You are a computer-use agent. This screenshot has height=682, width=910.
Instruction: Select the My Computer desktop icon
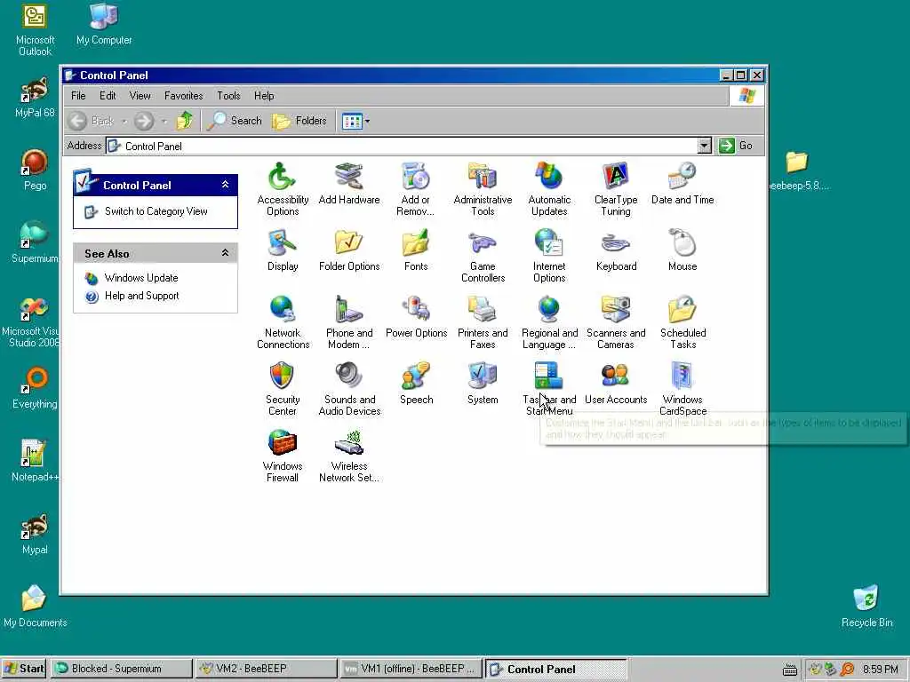[104, 24]
